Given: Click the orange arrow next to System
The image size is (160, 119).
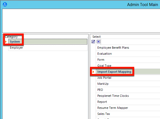Looking at the screenshot, I should click(x=6, y=42).
